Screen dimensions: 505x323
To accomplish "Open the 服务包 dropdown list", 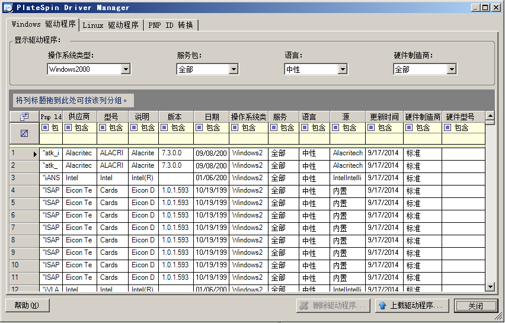I will coord(234,69).
